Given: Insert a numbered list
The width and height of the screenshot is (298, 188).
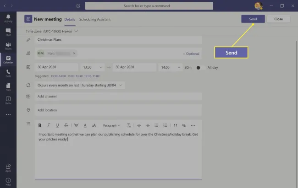Looking at the screenshot, I should pyautogui.click(x=165, y=125).
